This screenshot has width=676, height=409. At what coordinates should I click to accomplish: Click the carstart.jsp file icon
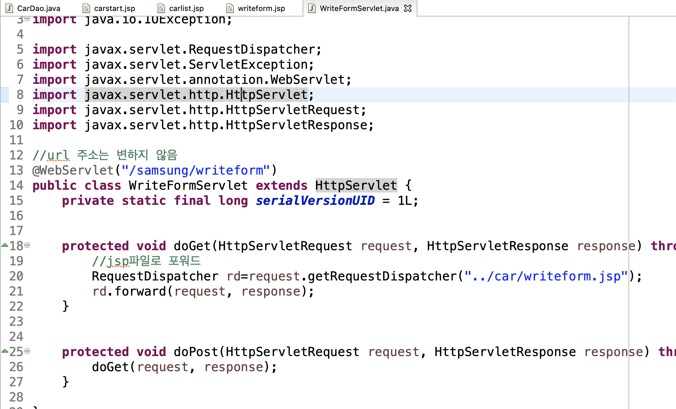point(86,8)
